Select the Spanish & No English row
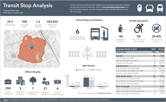This screenshot has height=102, width=166. tap(140, 63)
